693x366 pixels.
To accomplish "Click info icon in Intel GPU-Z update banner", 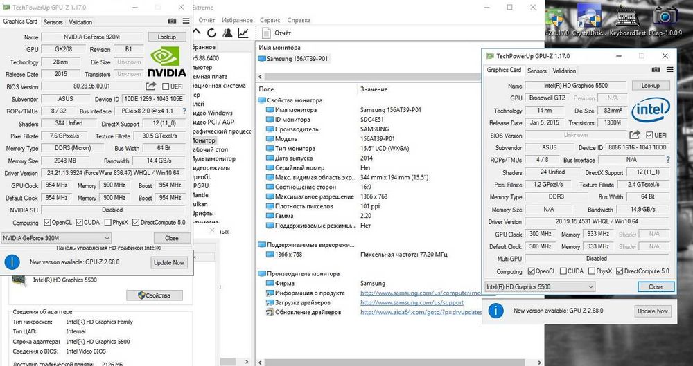I will [x=496, y=311].
